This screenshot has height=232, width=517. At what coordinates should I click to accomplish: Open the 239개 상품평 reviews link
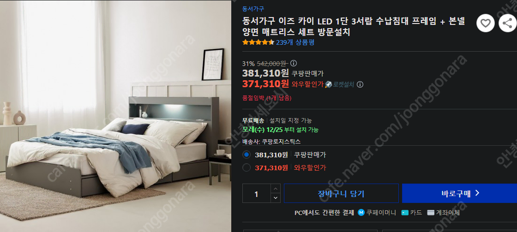(x=295, y=42)
